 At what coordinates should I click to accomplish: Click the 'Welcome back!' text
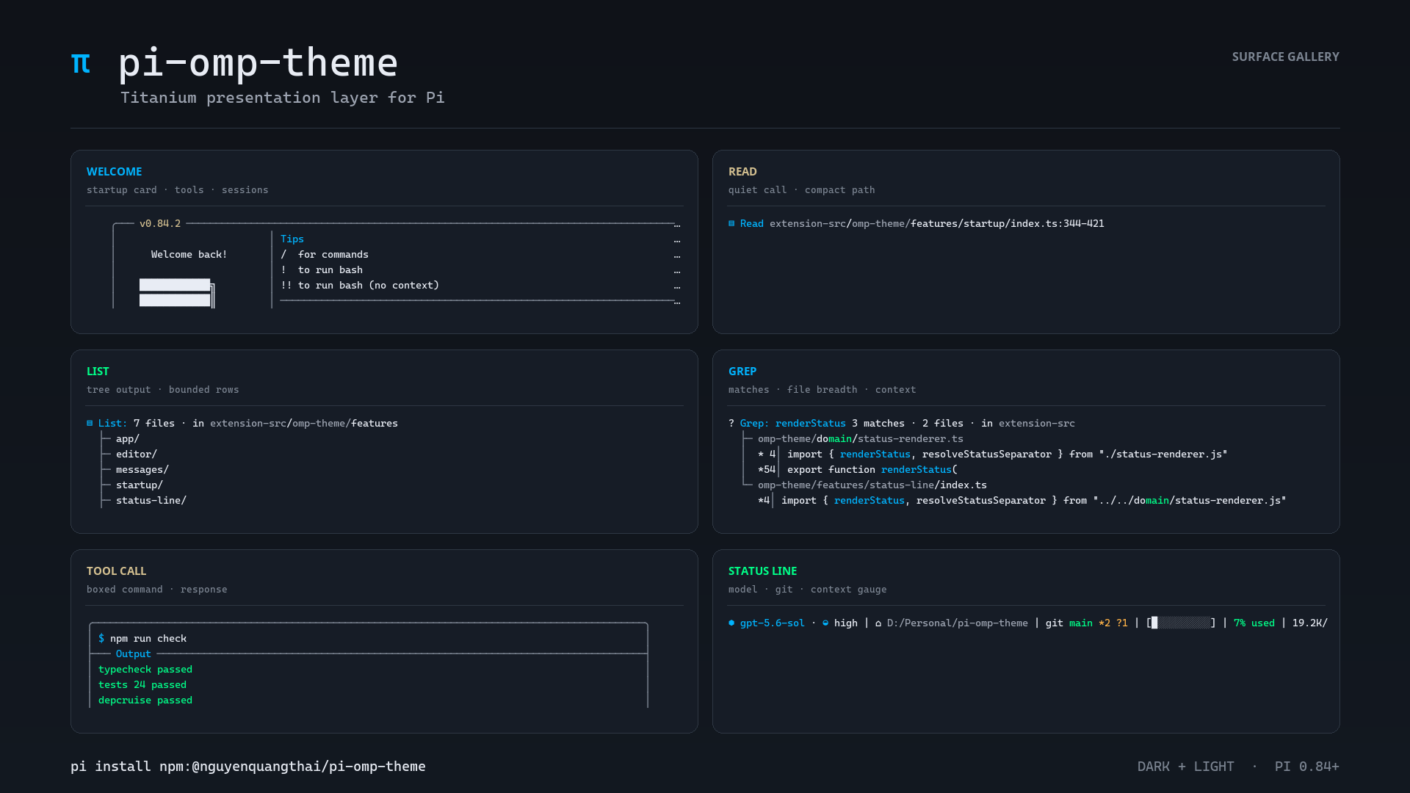point(189,254)
